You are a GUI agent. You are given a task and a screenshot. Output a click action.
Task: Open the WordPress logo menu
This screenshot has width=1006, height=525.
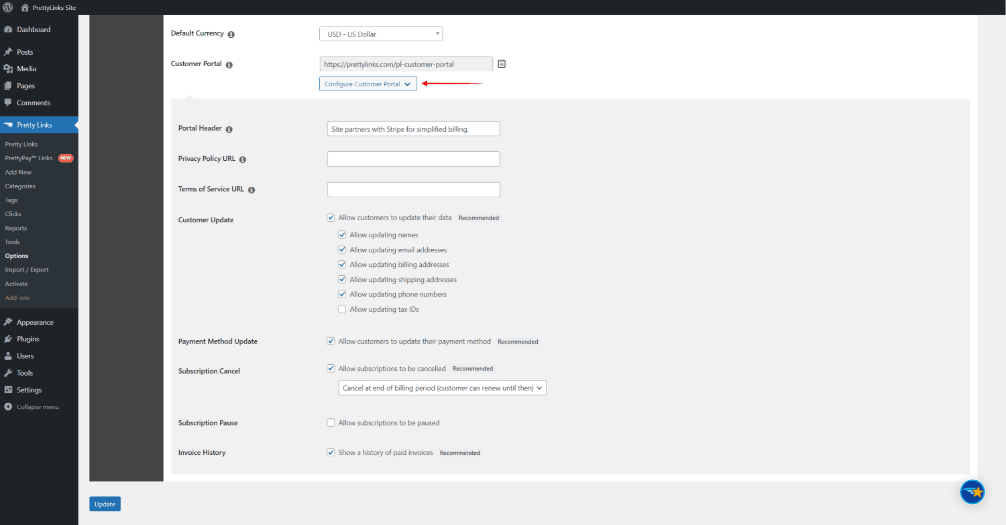[8, 7]
